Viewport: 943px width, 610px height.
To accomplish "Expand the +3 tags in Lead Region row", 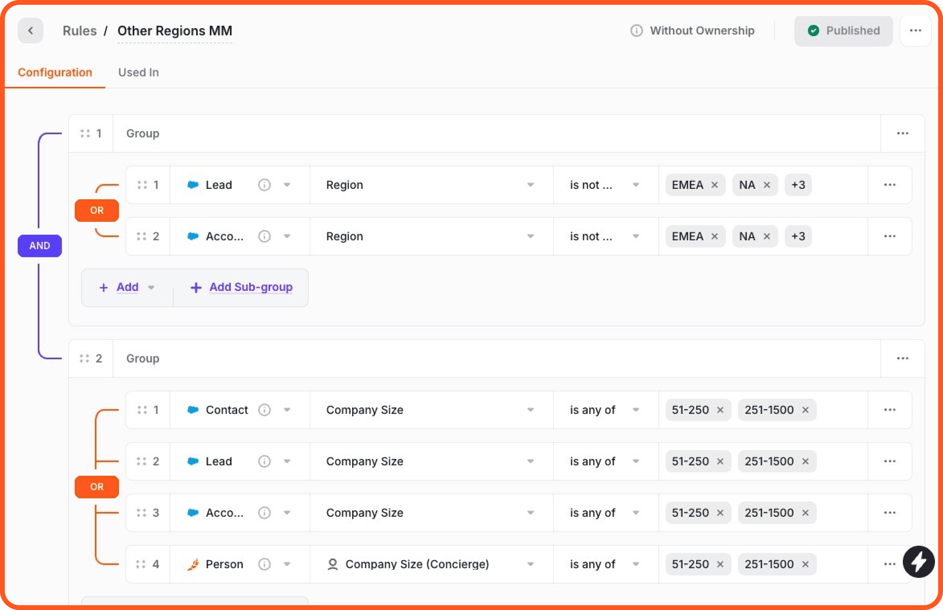I will point(798,185).
